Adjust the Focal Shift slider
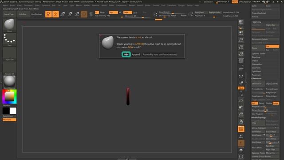The image size is (284, 160). [173, 12]
